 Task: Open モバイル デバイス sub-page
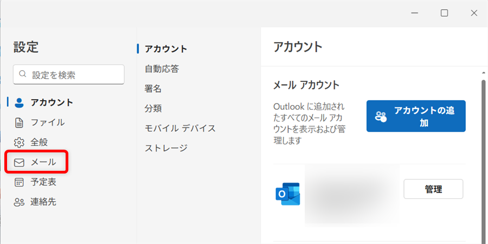(180, 128)
